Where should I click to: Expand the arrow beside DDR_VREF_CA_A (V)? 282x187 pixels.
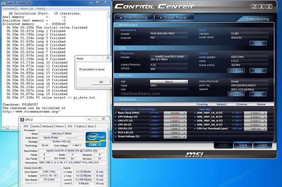(195, 113)
